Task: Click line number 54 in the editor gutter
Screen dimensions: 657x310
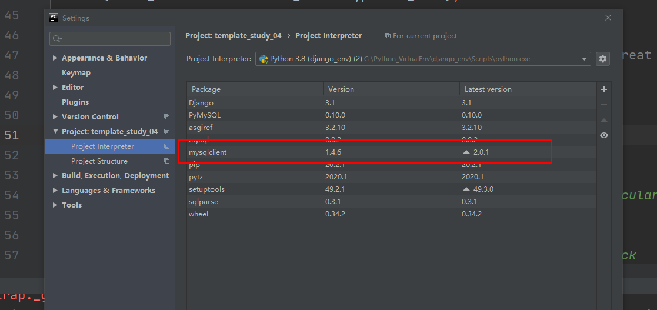Action: (12, 195)
